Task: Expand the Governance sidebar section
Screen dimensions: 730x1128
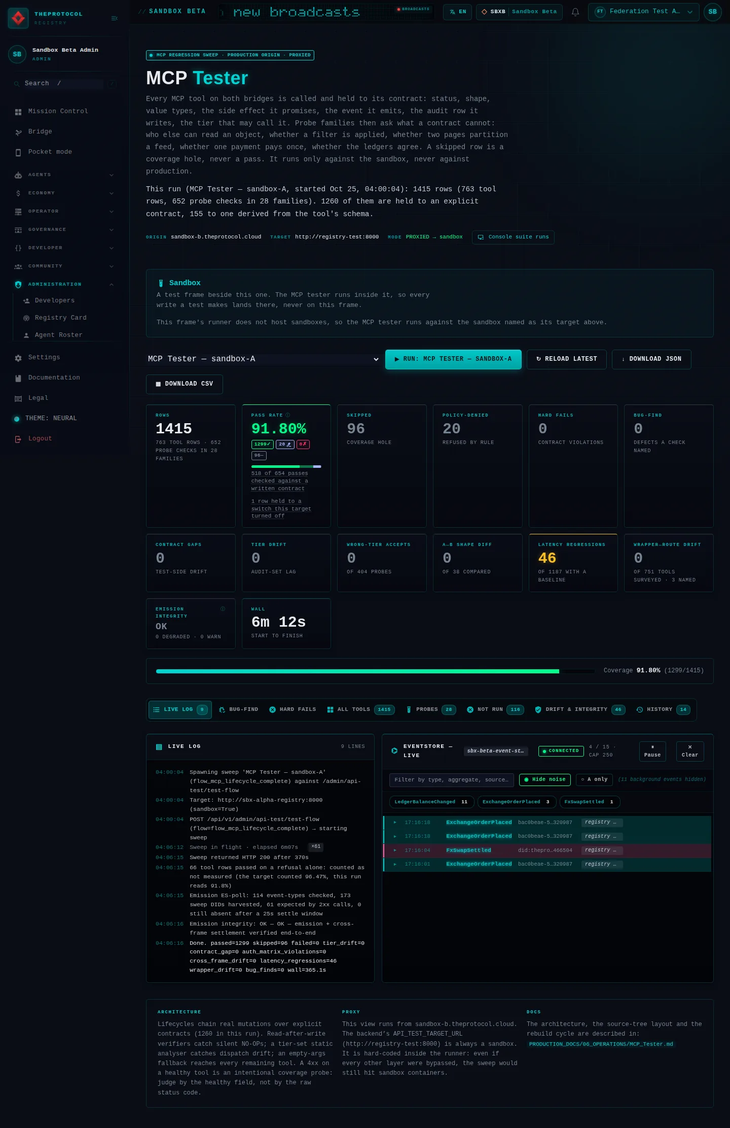Action: click(64, 229)
